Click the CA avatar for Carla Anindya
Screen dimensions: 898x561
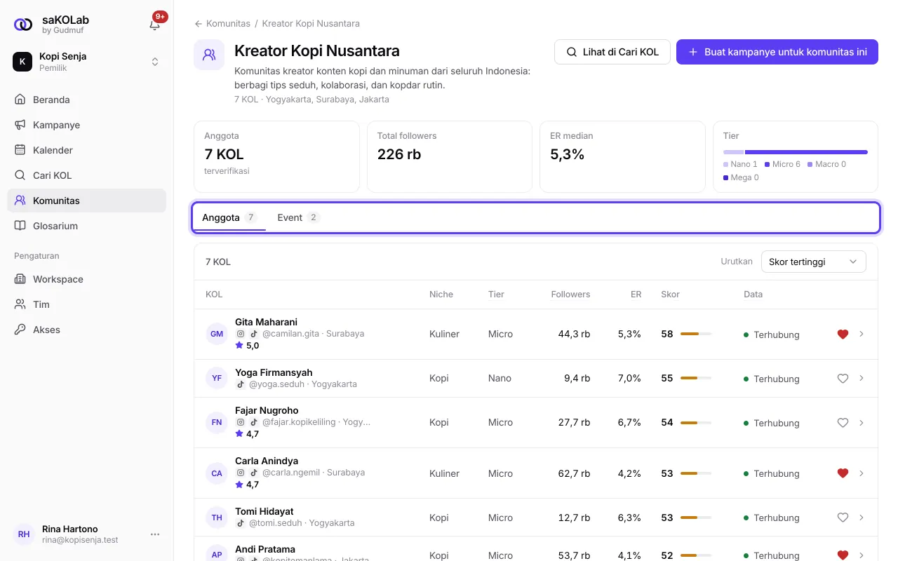217,473
